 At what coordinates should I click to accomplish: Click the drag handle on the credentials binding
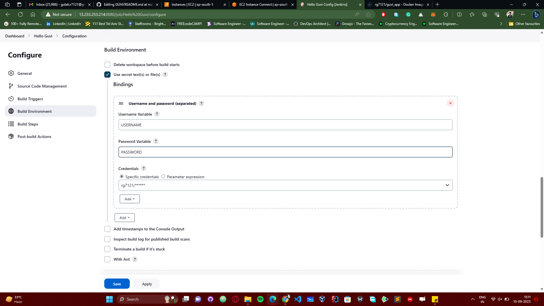tap(121, 103)
